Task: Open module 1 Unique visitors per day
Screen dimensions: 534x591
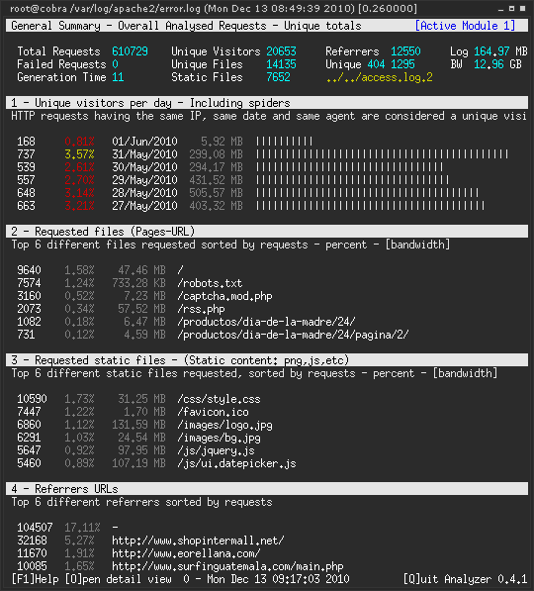Action: [267, 103]
